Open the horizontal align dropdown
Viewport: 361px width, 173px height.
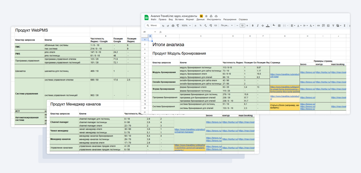pos(293,26)
